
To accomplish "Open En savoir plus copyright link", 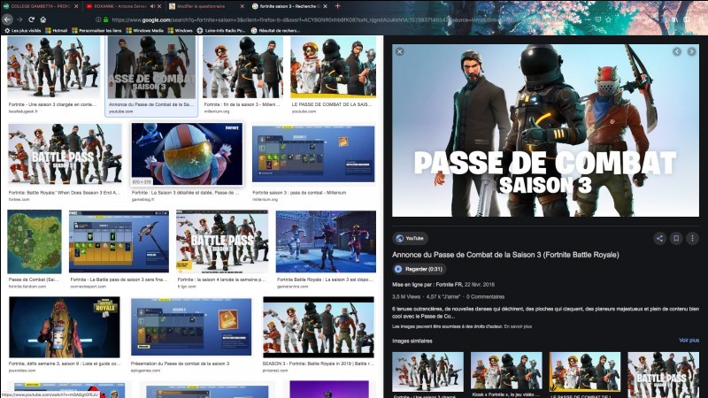I will pyautogui.click(x=518, y=326).
